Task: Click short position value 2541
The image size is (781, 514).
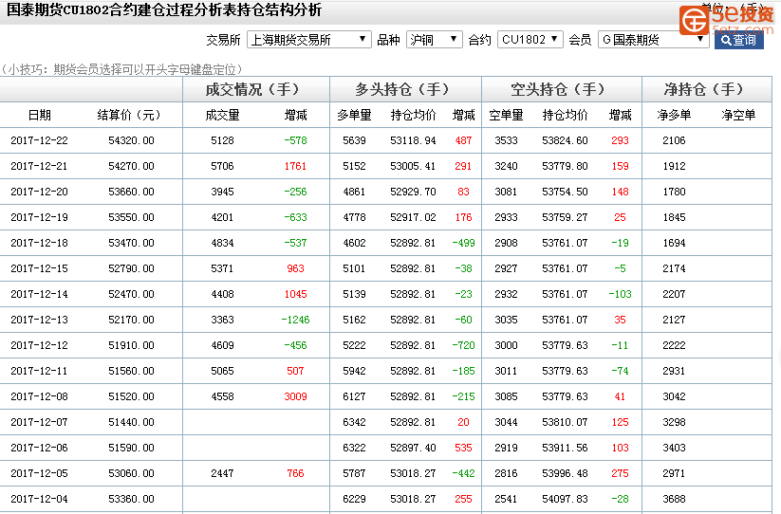Action: 506,499
